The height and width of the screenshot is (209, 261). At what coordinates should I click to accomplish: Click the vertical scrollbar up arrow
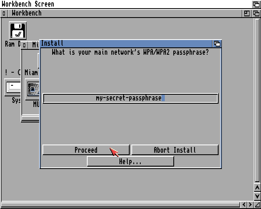(257, 188)
